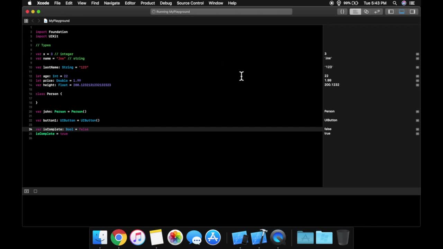This screenshot has height=249, width=443.
Task: Go back in editor history
Action: [x=33, y=21]
